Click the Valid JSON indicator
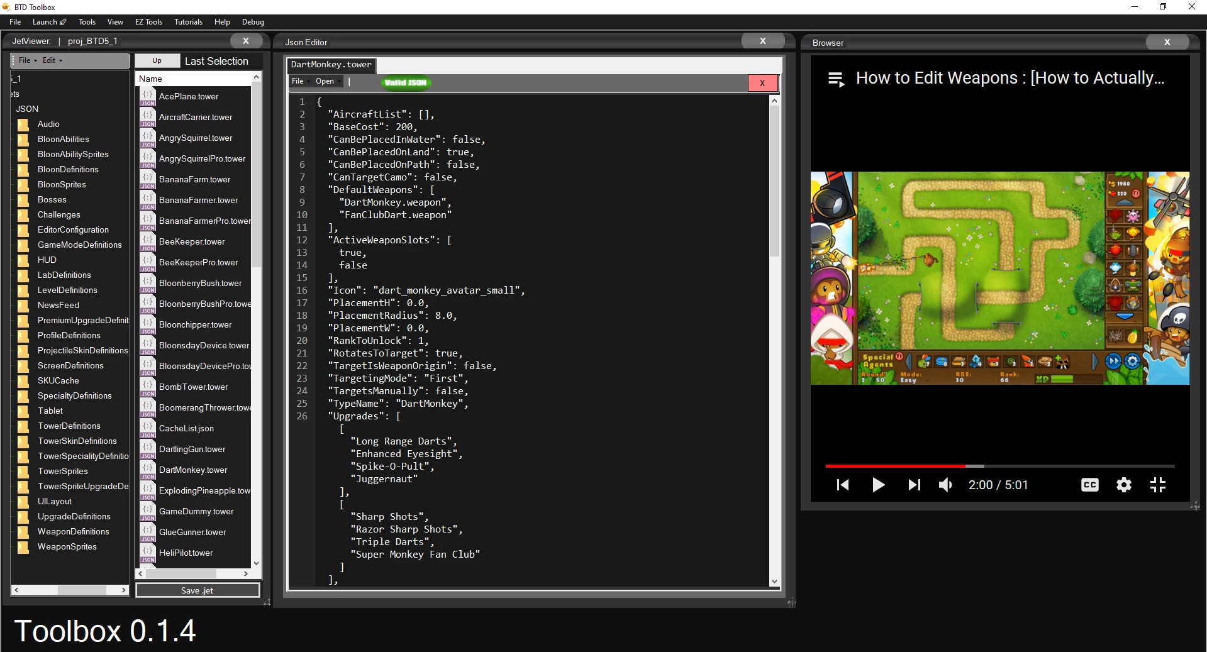1207x652 pixels. coord(405,82)
